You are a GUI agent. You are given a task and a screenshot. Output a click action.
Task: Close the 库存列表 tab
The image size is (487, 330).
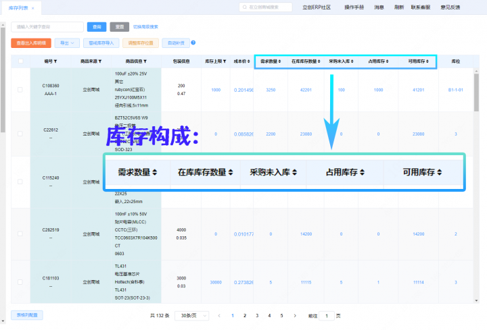[x=32, y=7]
